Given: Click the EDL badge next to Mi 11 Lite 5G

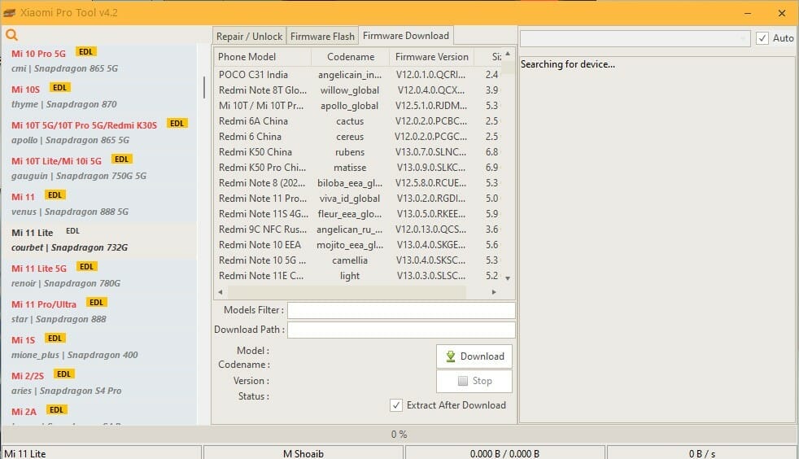Looking at the screenshot, I should pos(86,266).
